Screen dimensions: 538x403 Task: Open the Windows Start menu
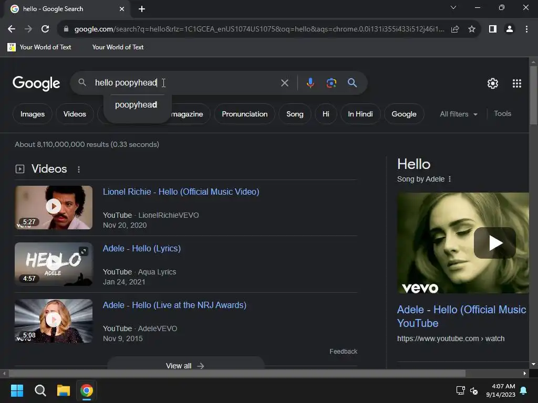point(17,390)
